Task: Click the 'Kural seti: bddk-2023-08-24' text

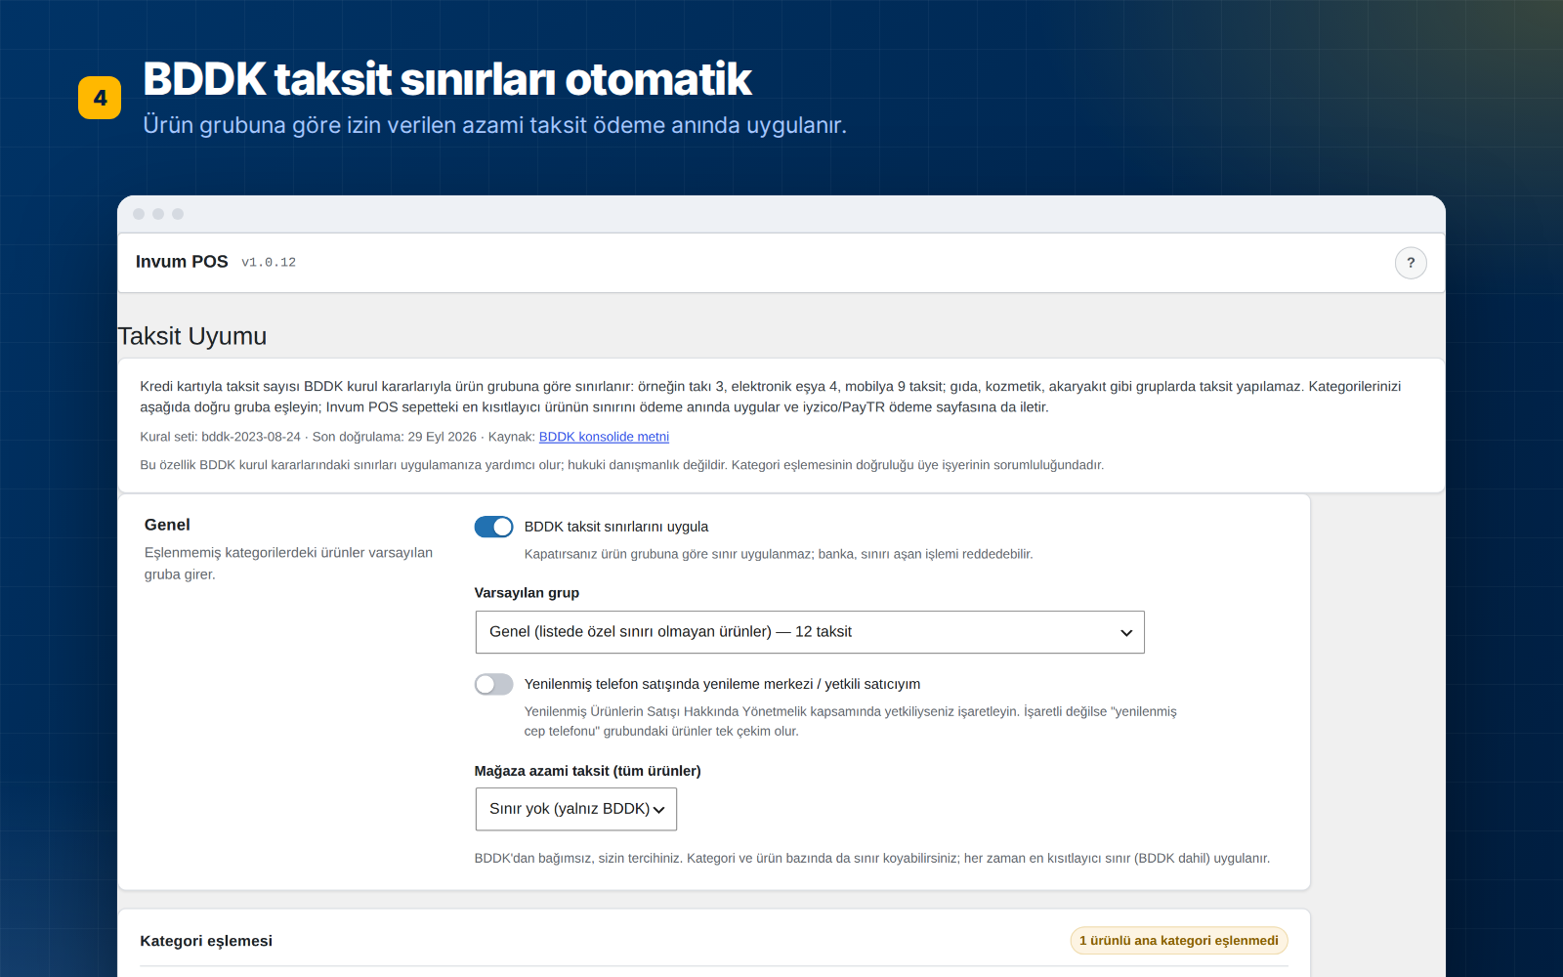Action: (x=221, y=437)
